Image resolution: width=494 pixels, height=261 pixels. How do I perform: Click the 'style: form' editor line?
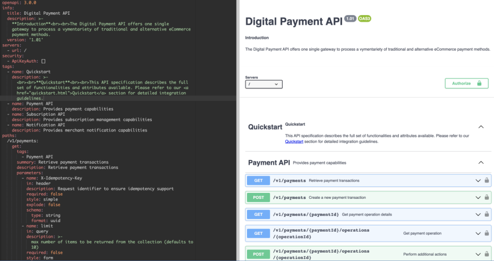pyautogui.click(x=40, y=258)
